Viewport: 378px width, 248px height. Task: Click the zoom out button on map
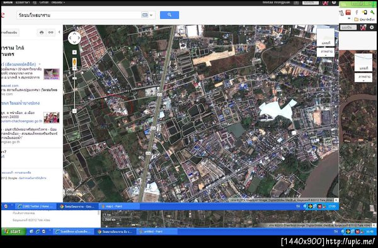pos(74,111)
